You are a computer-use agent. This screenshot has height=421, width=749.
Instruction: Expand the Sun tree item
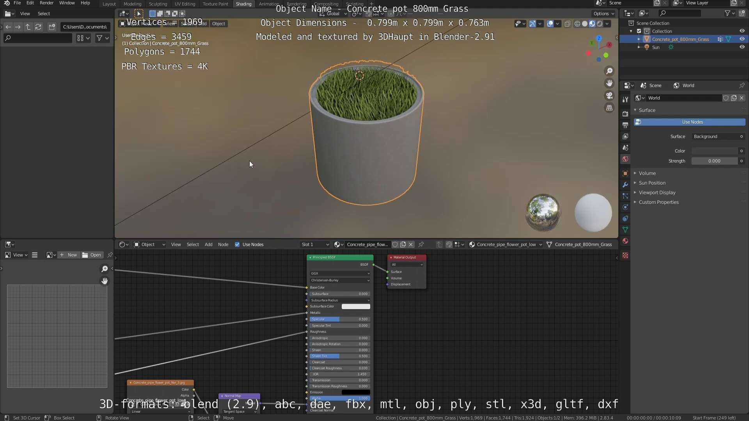click(639, 47)
